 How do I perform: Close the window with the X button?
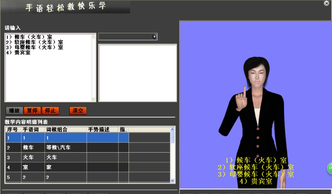[327, 3]
